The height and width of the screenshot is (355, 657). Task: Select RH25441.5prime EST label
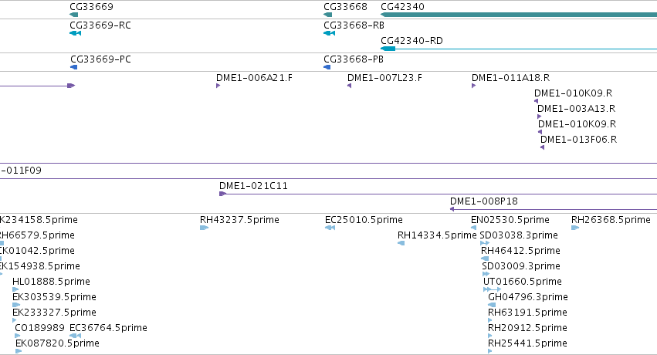coord(527,343)
